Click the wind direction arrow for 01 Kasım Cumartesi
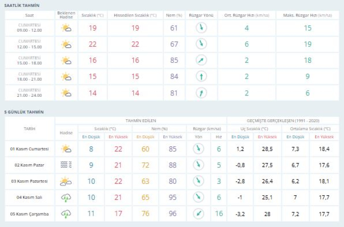Image resolution: width=344 pixels, height=227 pixels. pyautogui.click(x=198, y=148)
